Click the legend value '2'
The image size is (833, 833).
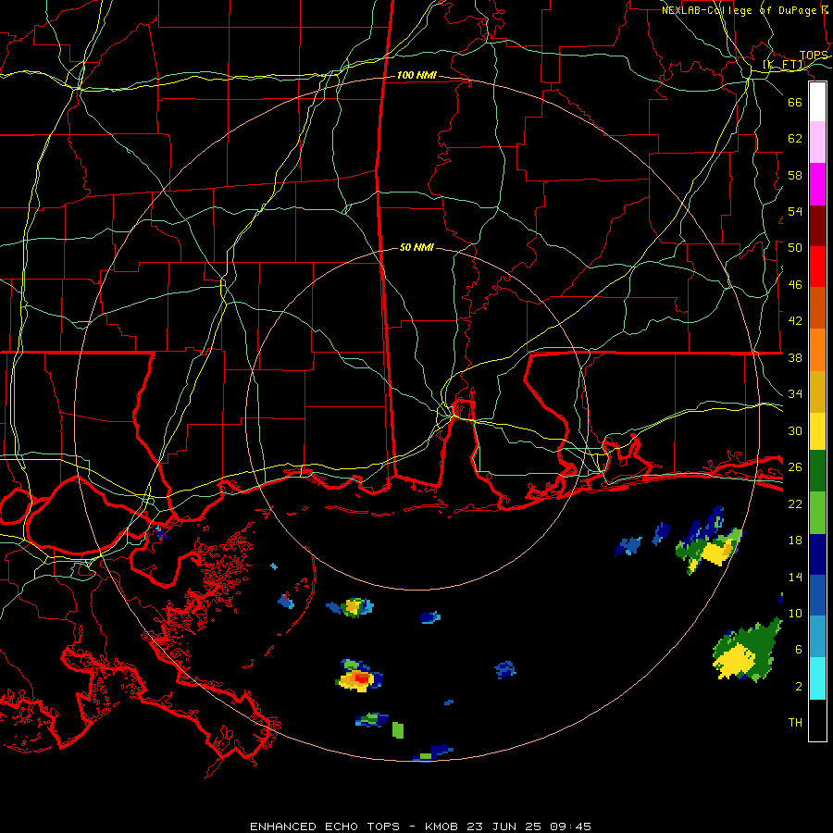click(799, 687)
